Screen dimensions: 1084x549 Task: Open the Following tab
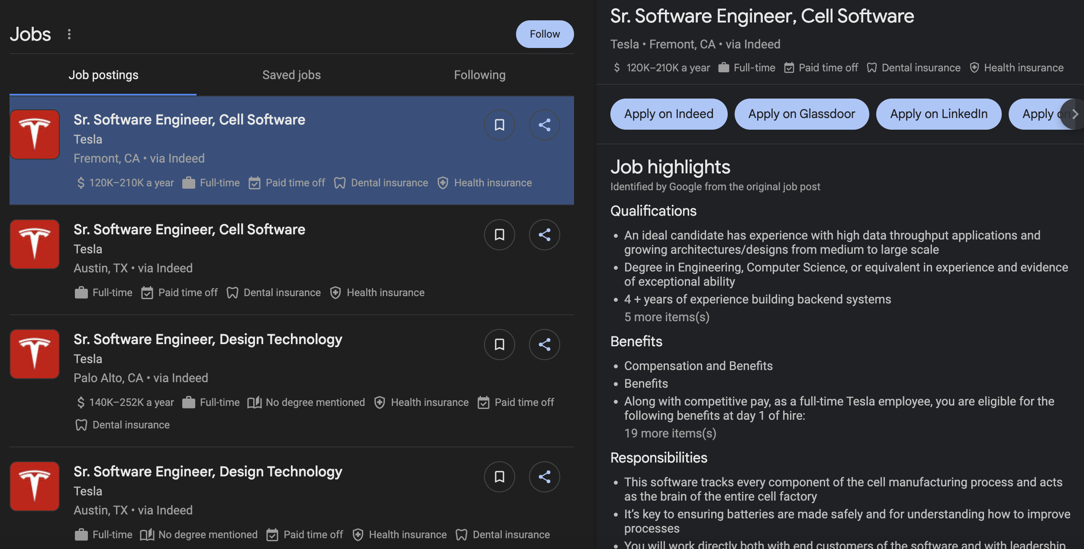[x=480, y=75]
